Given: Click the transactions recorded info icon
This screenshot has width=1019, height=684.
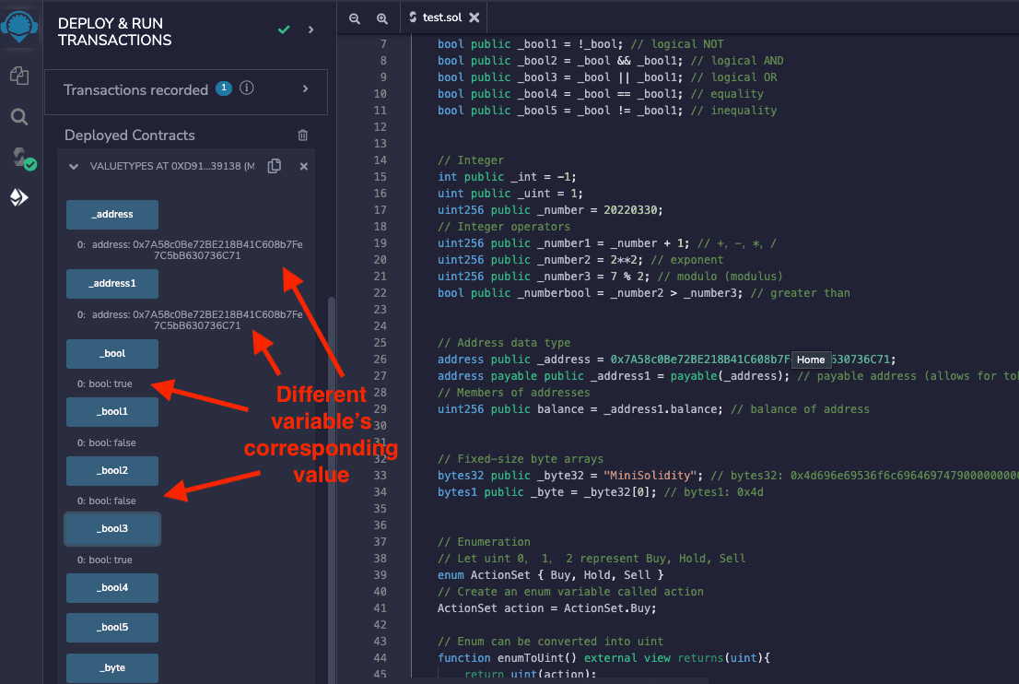Looking at the screenshot, I should [247, 89].
